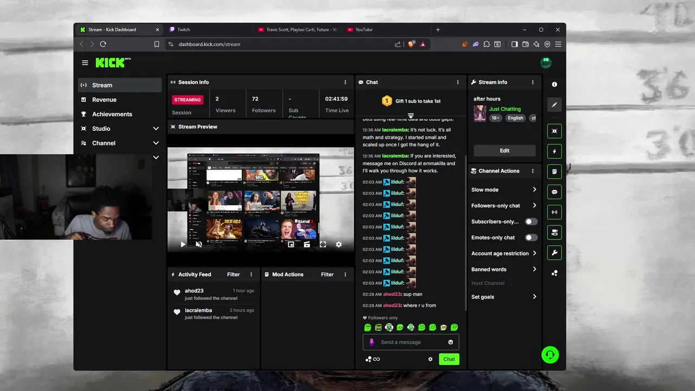Viewport: 695px width, 391px height.
Task: Click the Brave Shields icon in address bar
Action: 411,44
